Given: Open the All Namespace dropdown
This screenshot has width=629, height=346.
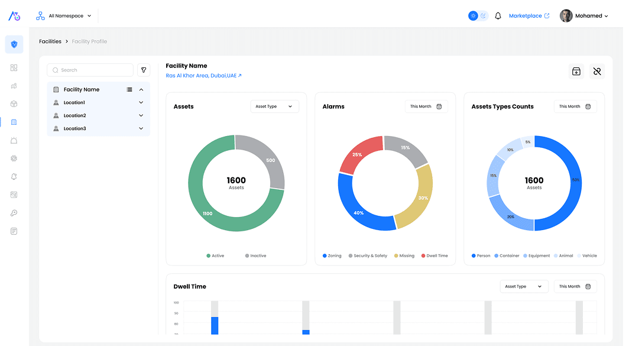Looking at the screenshot, I should [x=65, y=16].
